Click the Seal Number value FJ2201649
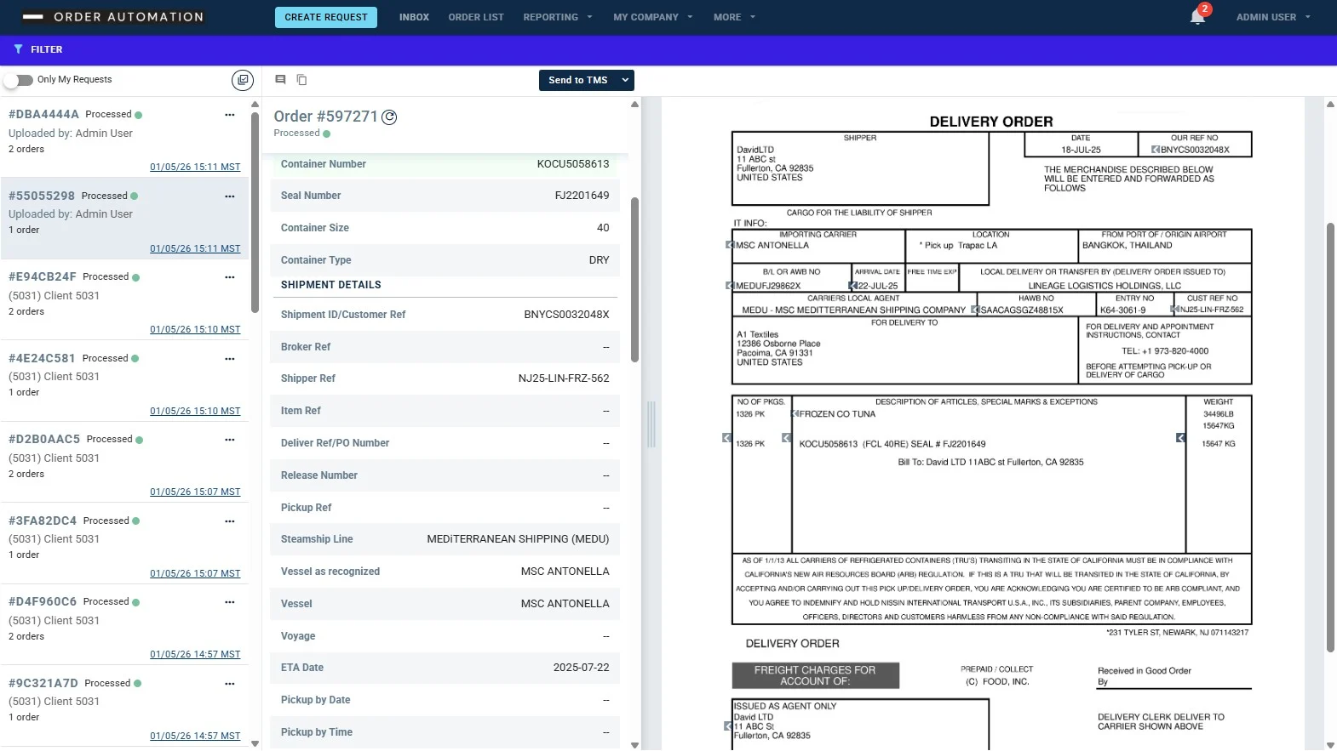This screenshot has height=751, width=1337. coord(582,196)
